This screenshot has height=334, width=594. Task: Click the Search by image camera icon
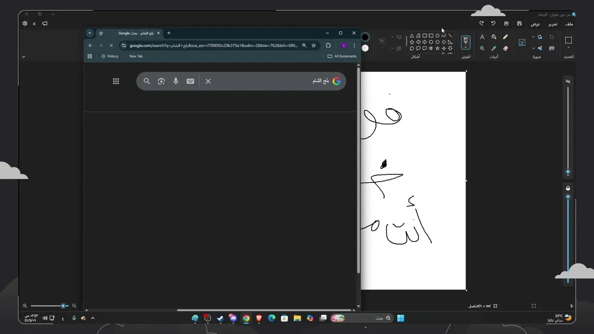pos(161,81)
